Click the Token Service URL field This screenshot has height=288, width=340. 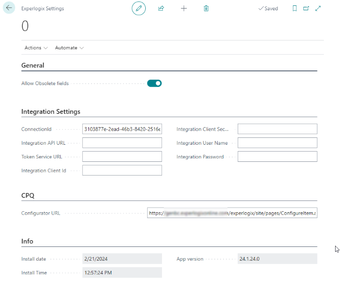[122, 156]
